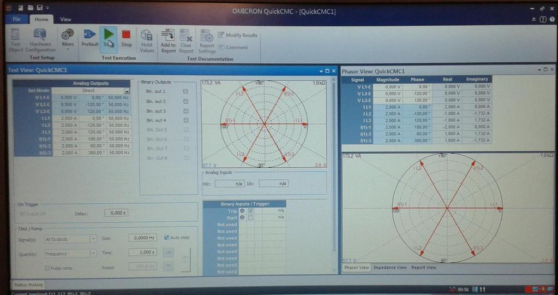The image size is (558, 295).
Task: Click the Delay field showing 0,000 s
Action: (x=116, y=213)
